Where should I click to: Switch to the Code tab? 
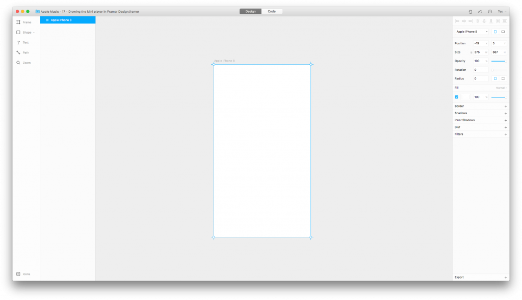click(272, 11)
